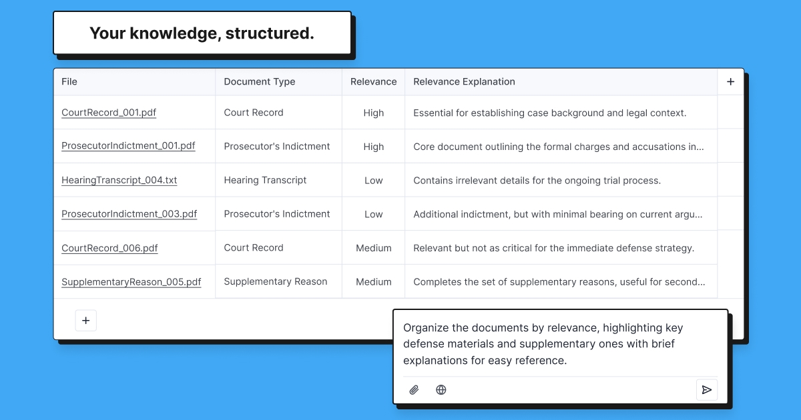This screenshot has width=801, height=420.
Task: Click the send arrow icon
Action: pos(707,390)
